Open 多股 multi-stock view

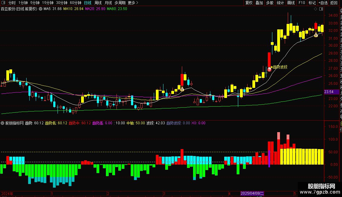tap(270, 3)
